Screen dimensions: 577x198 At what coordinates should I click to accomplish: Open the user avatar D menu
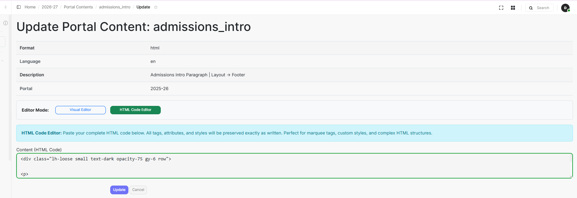pyautogui.click(x=565, y=8)
